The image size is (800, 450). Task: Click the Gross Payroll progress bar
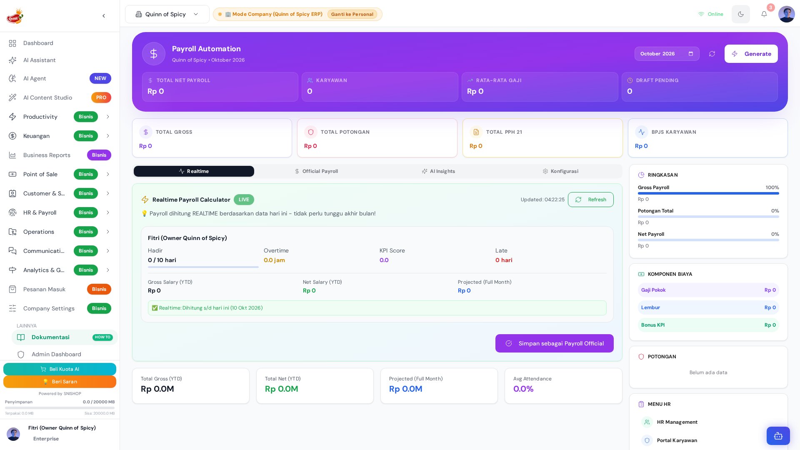(708, 193)
